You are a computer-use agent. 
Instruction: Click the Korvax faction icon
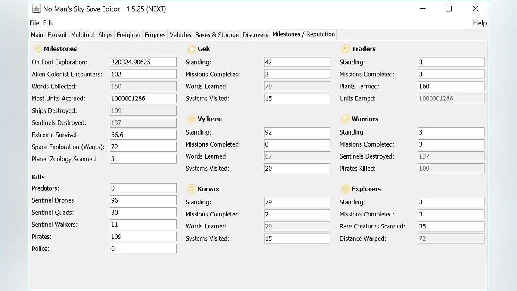pos(191,189)
